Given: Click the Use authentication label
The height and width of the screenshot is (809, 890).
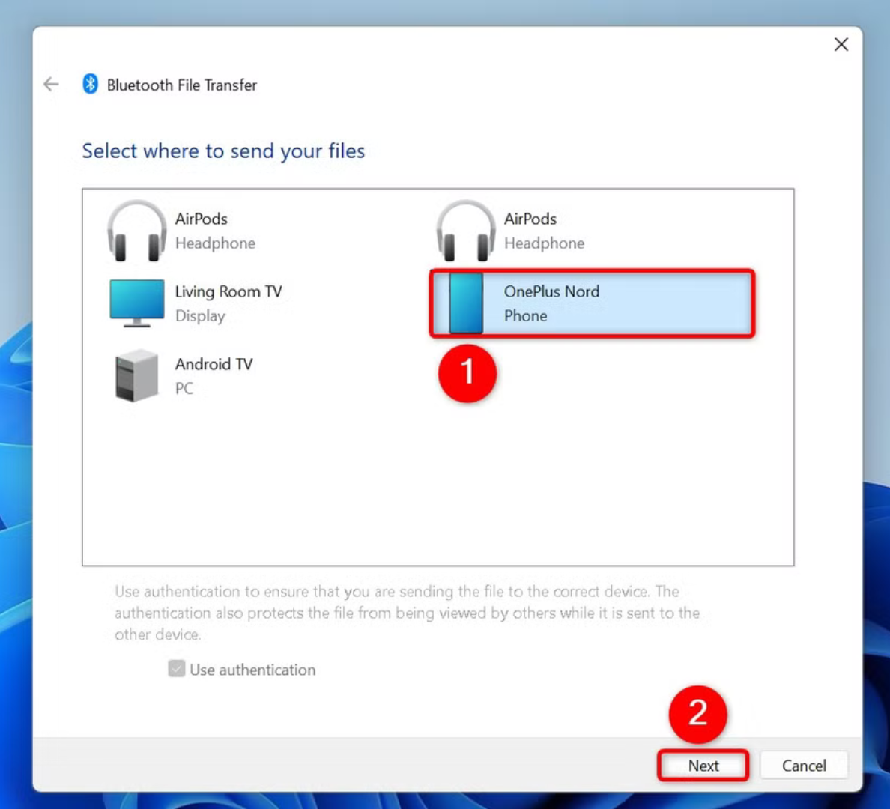Looking at the screenshot, I should 252,670.
